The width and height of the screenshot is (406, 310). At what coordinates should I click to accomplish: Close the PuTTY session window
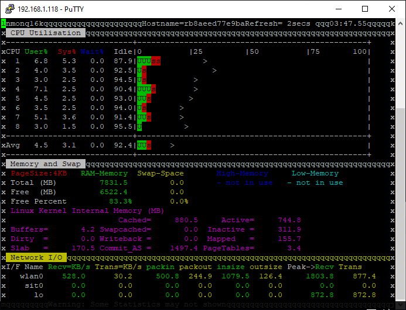click(x=392, y=9)
